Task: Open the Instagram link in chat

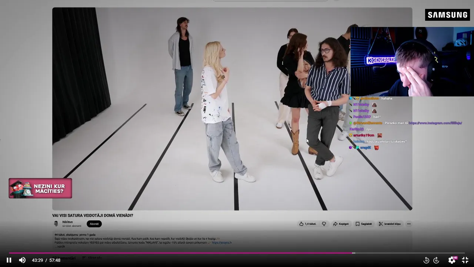Action: coord(436,123)
